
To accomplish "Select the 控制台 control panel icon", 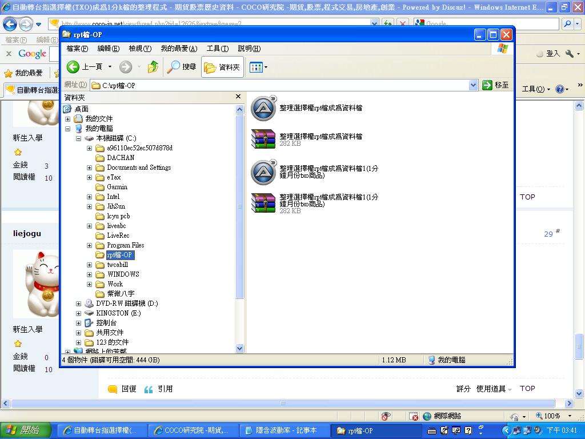I will point(89,323).
